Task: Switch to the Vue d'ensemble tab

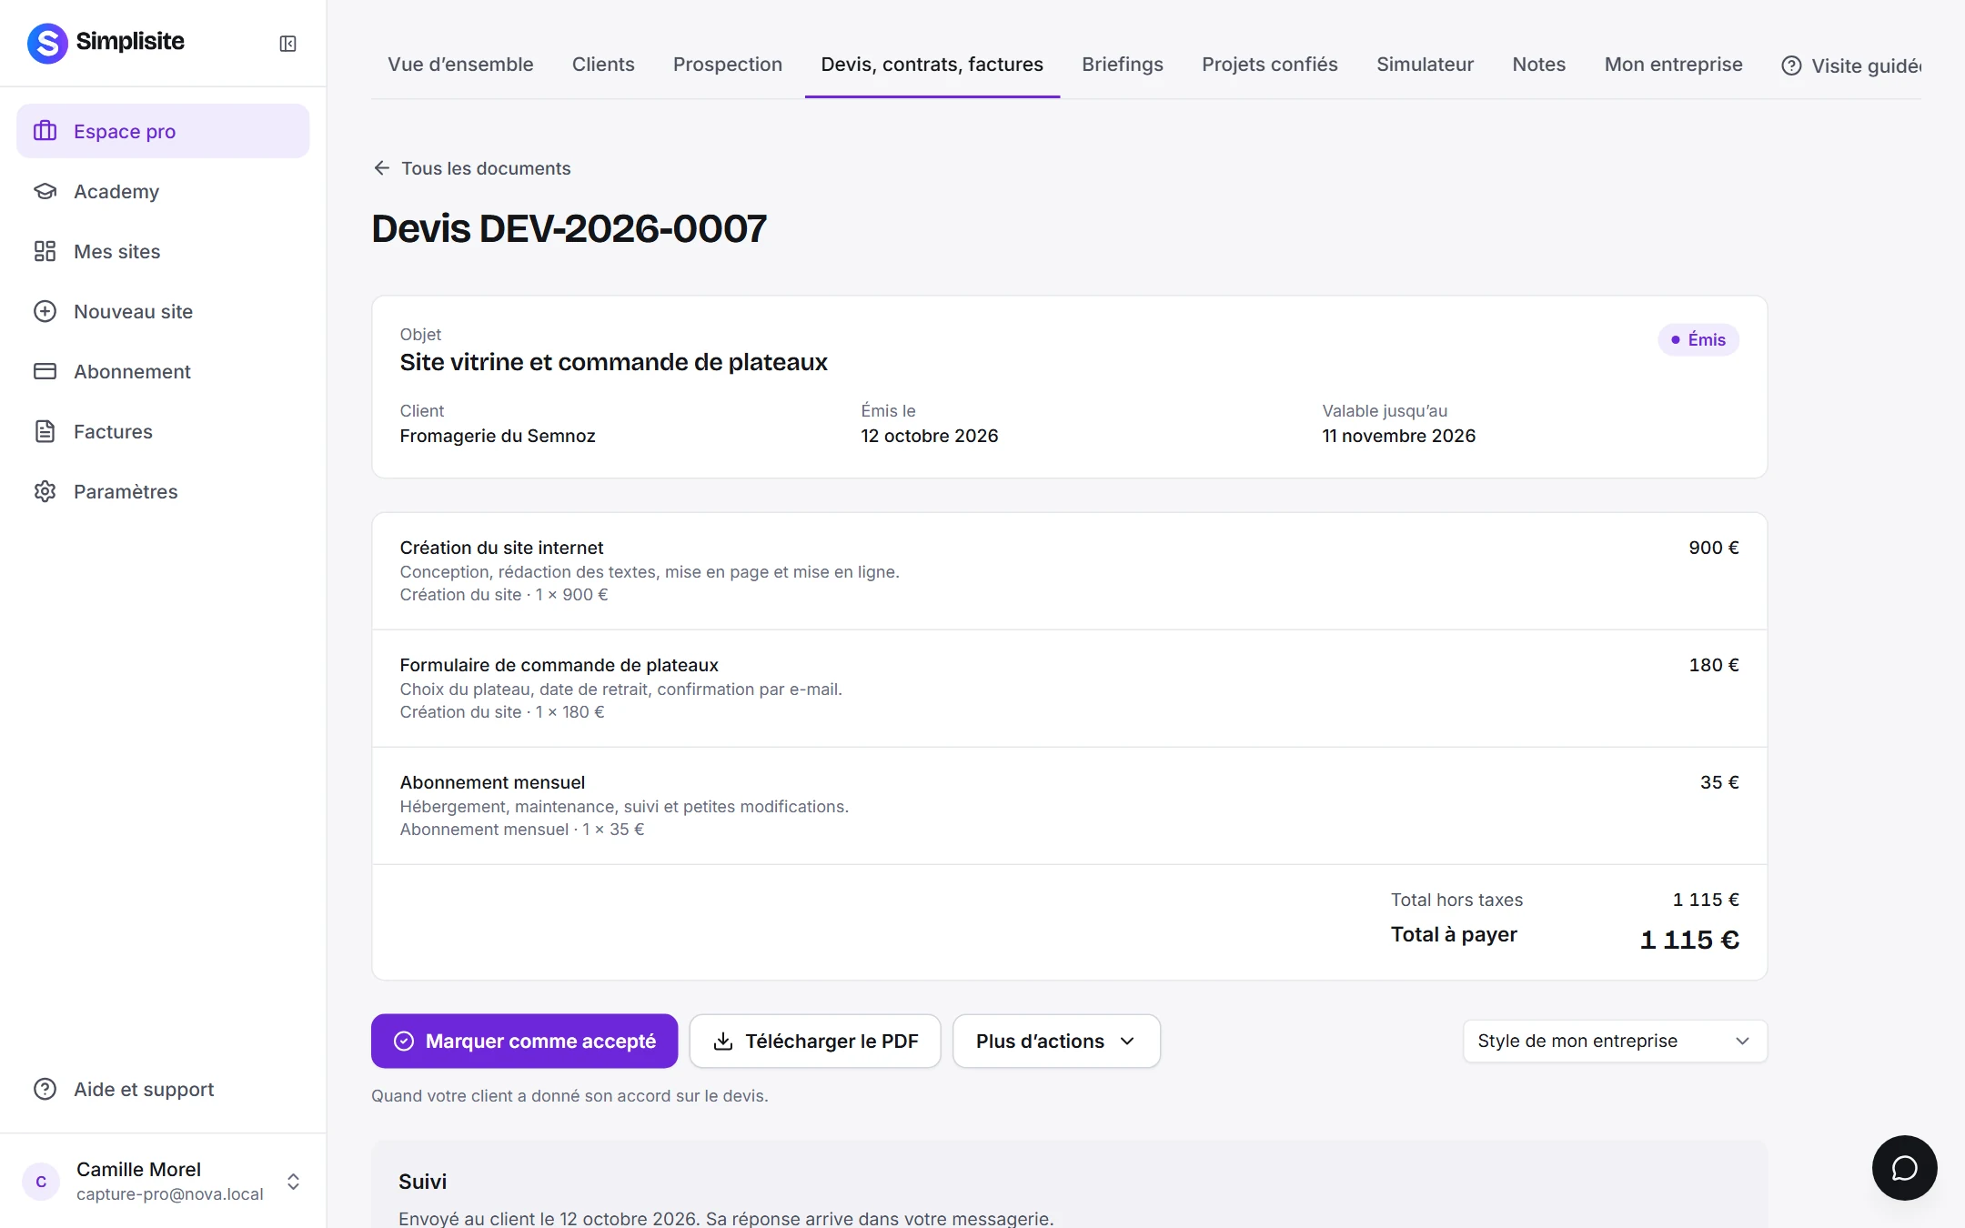Action: (460, 65)
